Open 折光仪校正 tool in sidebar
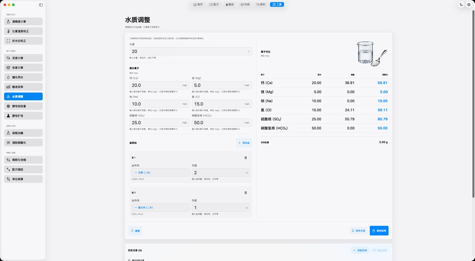475x261 pixels. pos(23,41)
